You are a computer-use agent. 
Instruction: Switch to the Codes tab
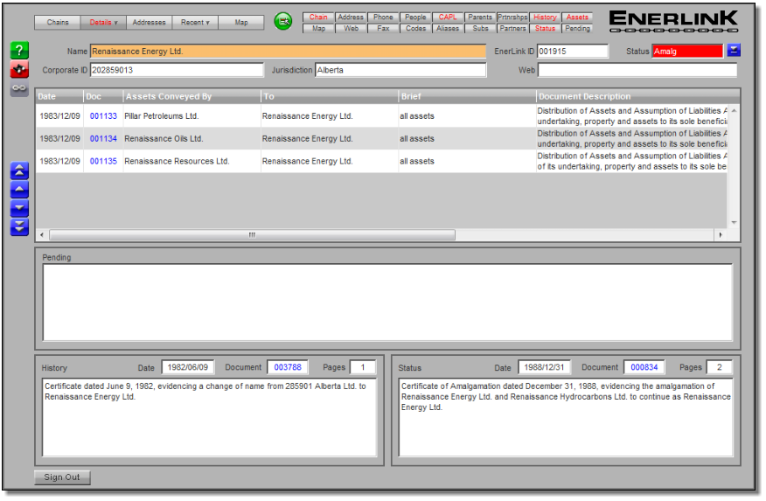tap(415, 28)
